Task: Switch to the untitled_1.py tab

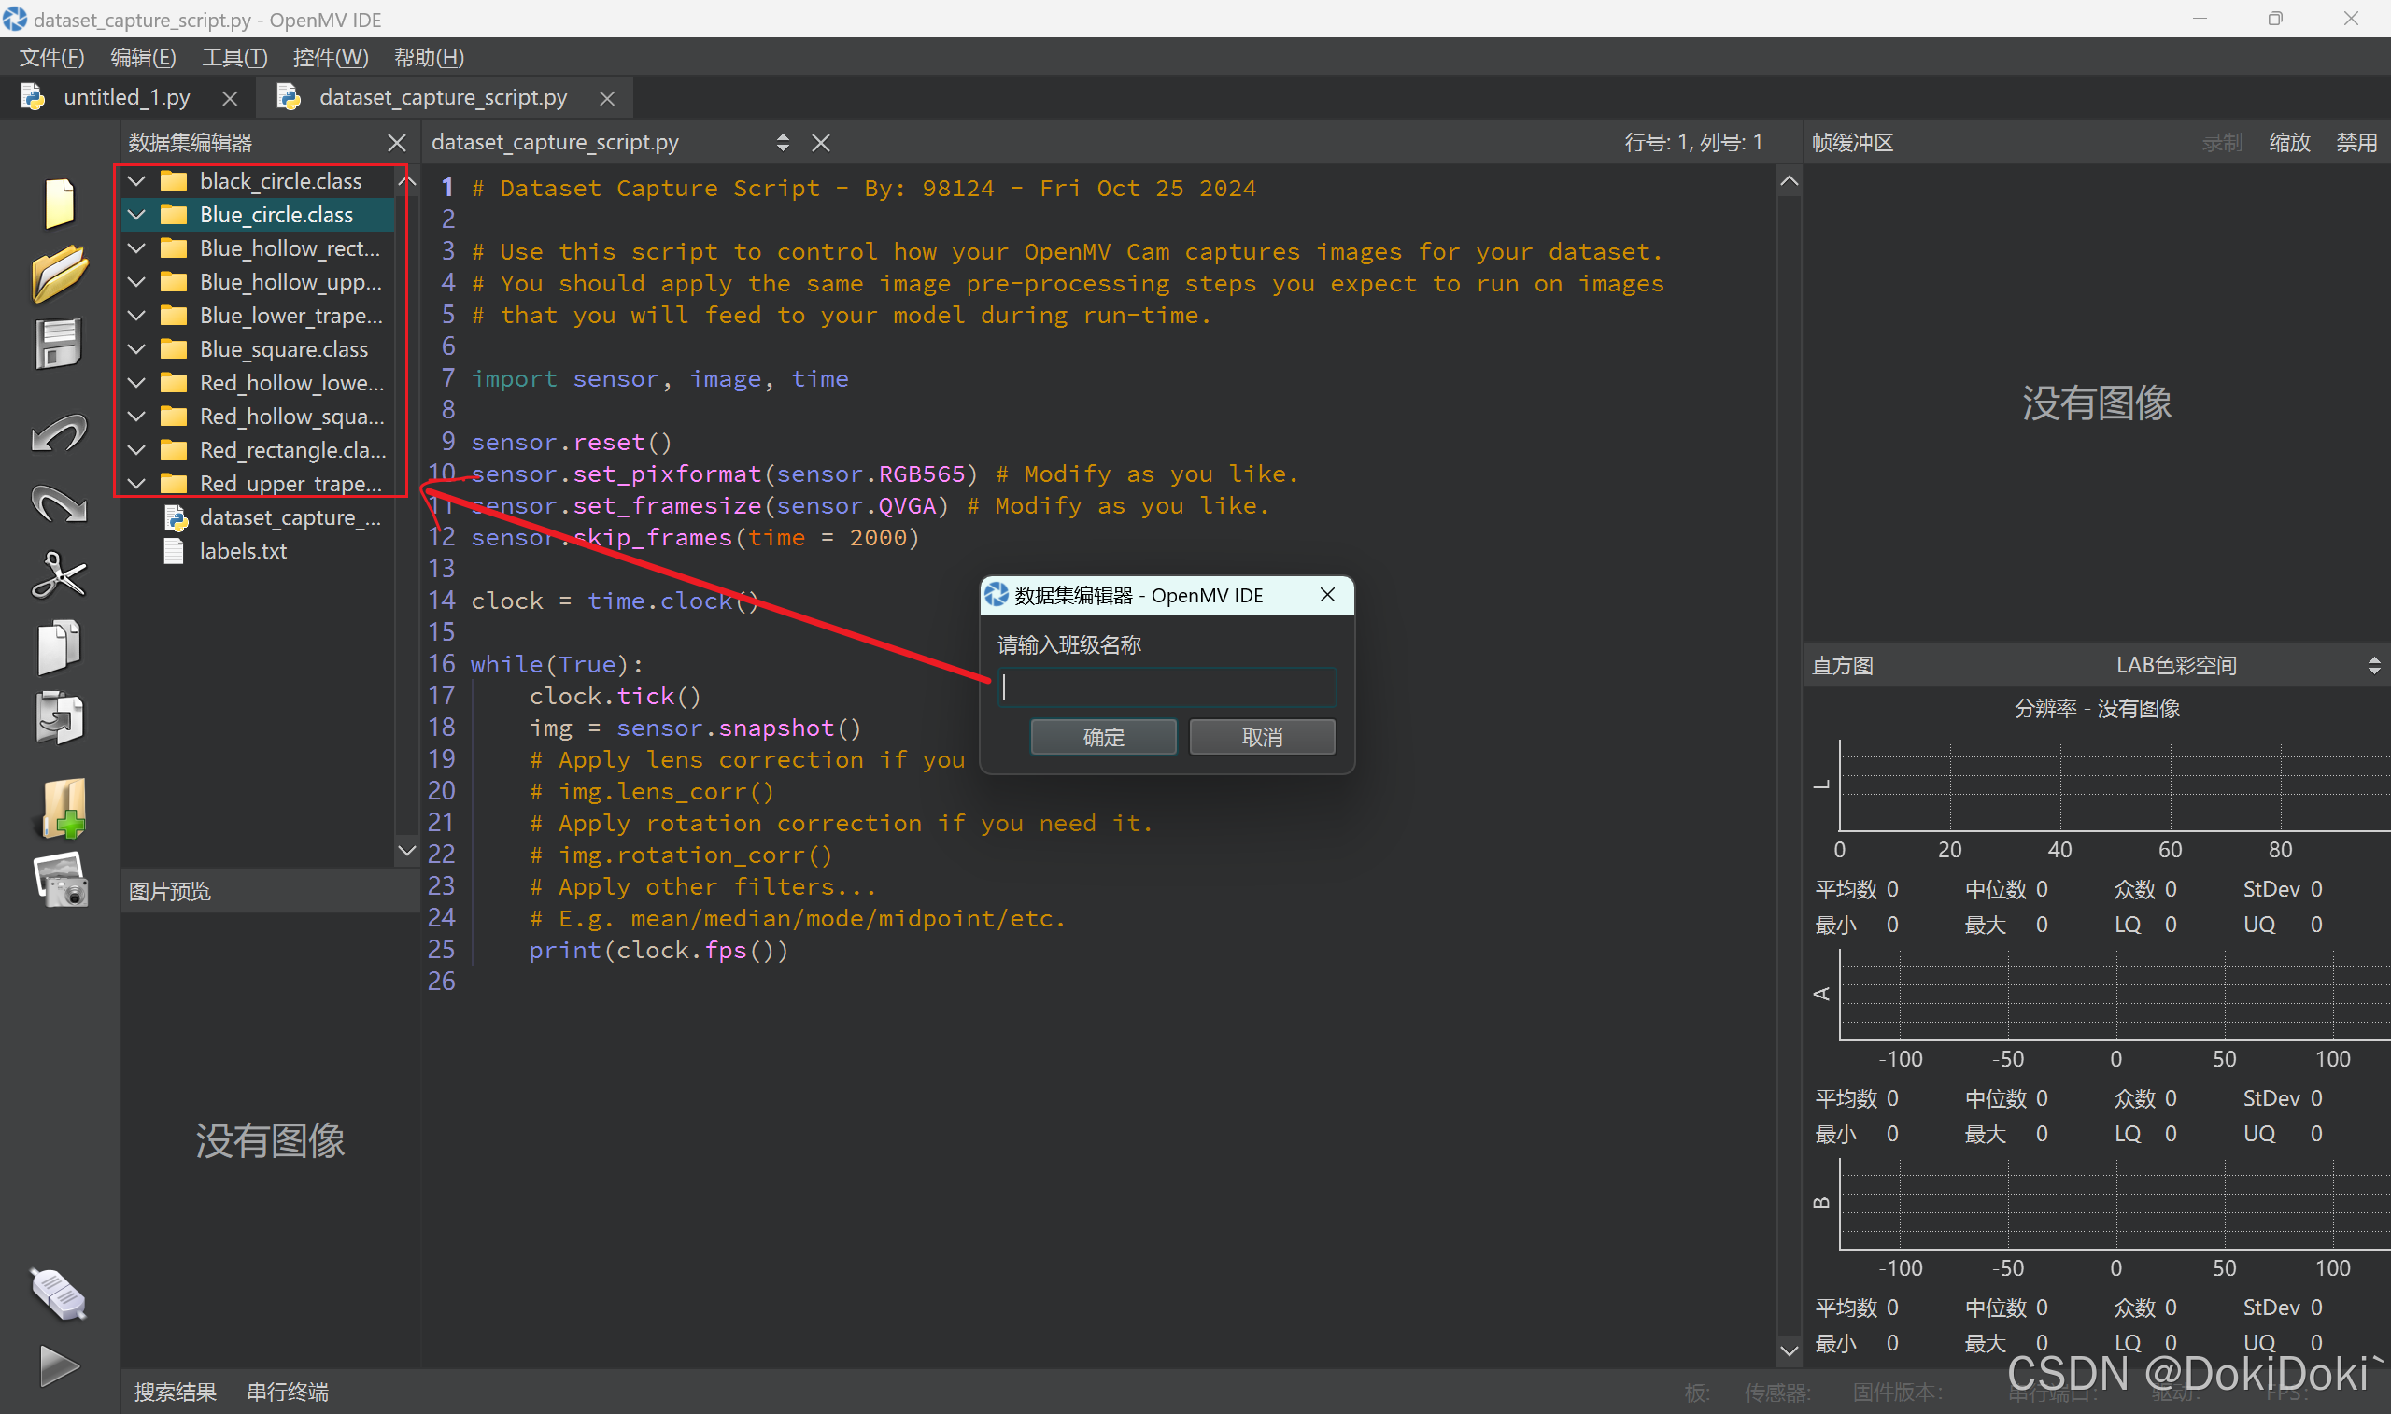Action: pyautogui.click(x=126, y=97)
